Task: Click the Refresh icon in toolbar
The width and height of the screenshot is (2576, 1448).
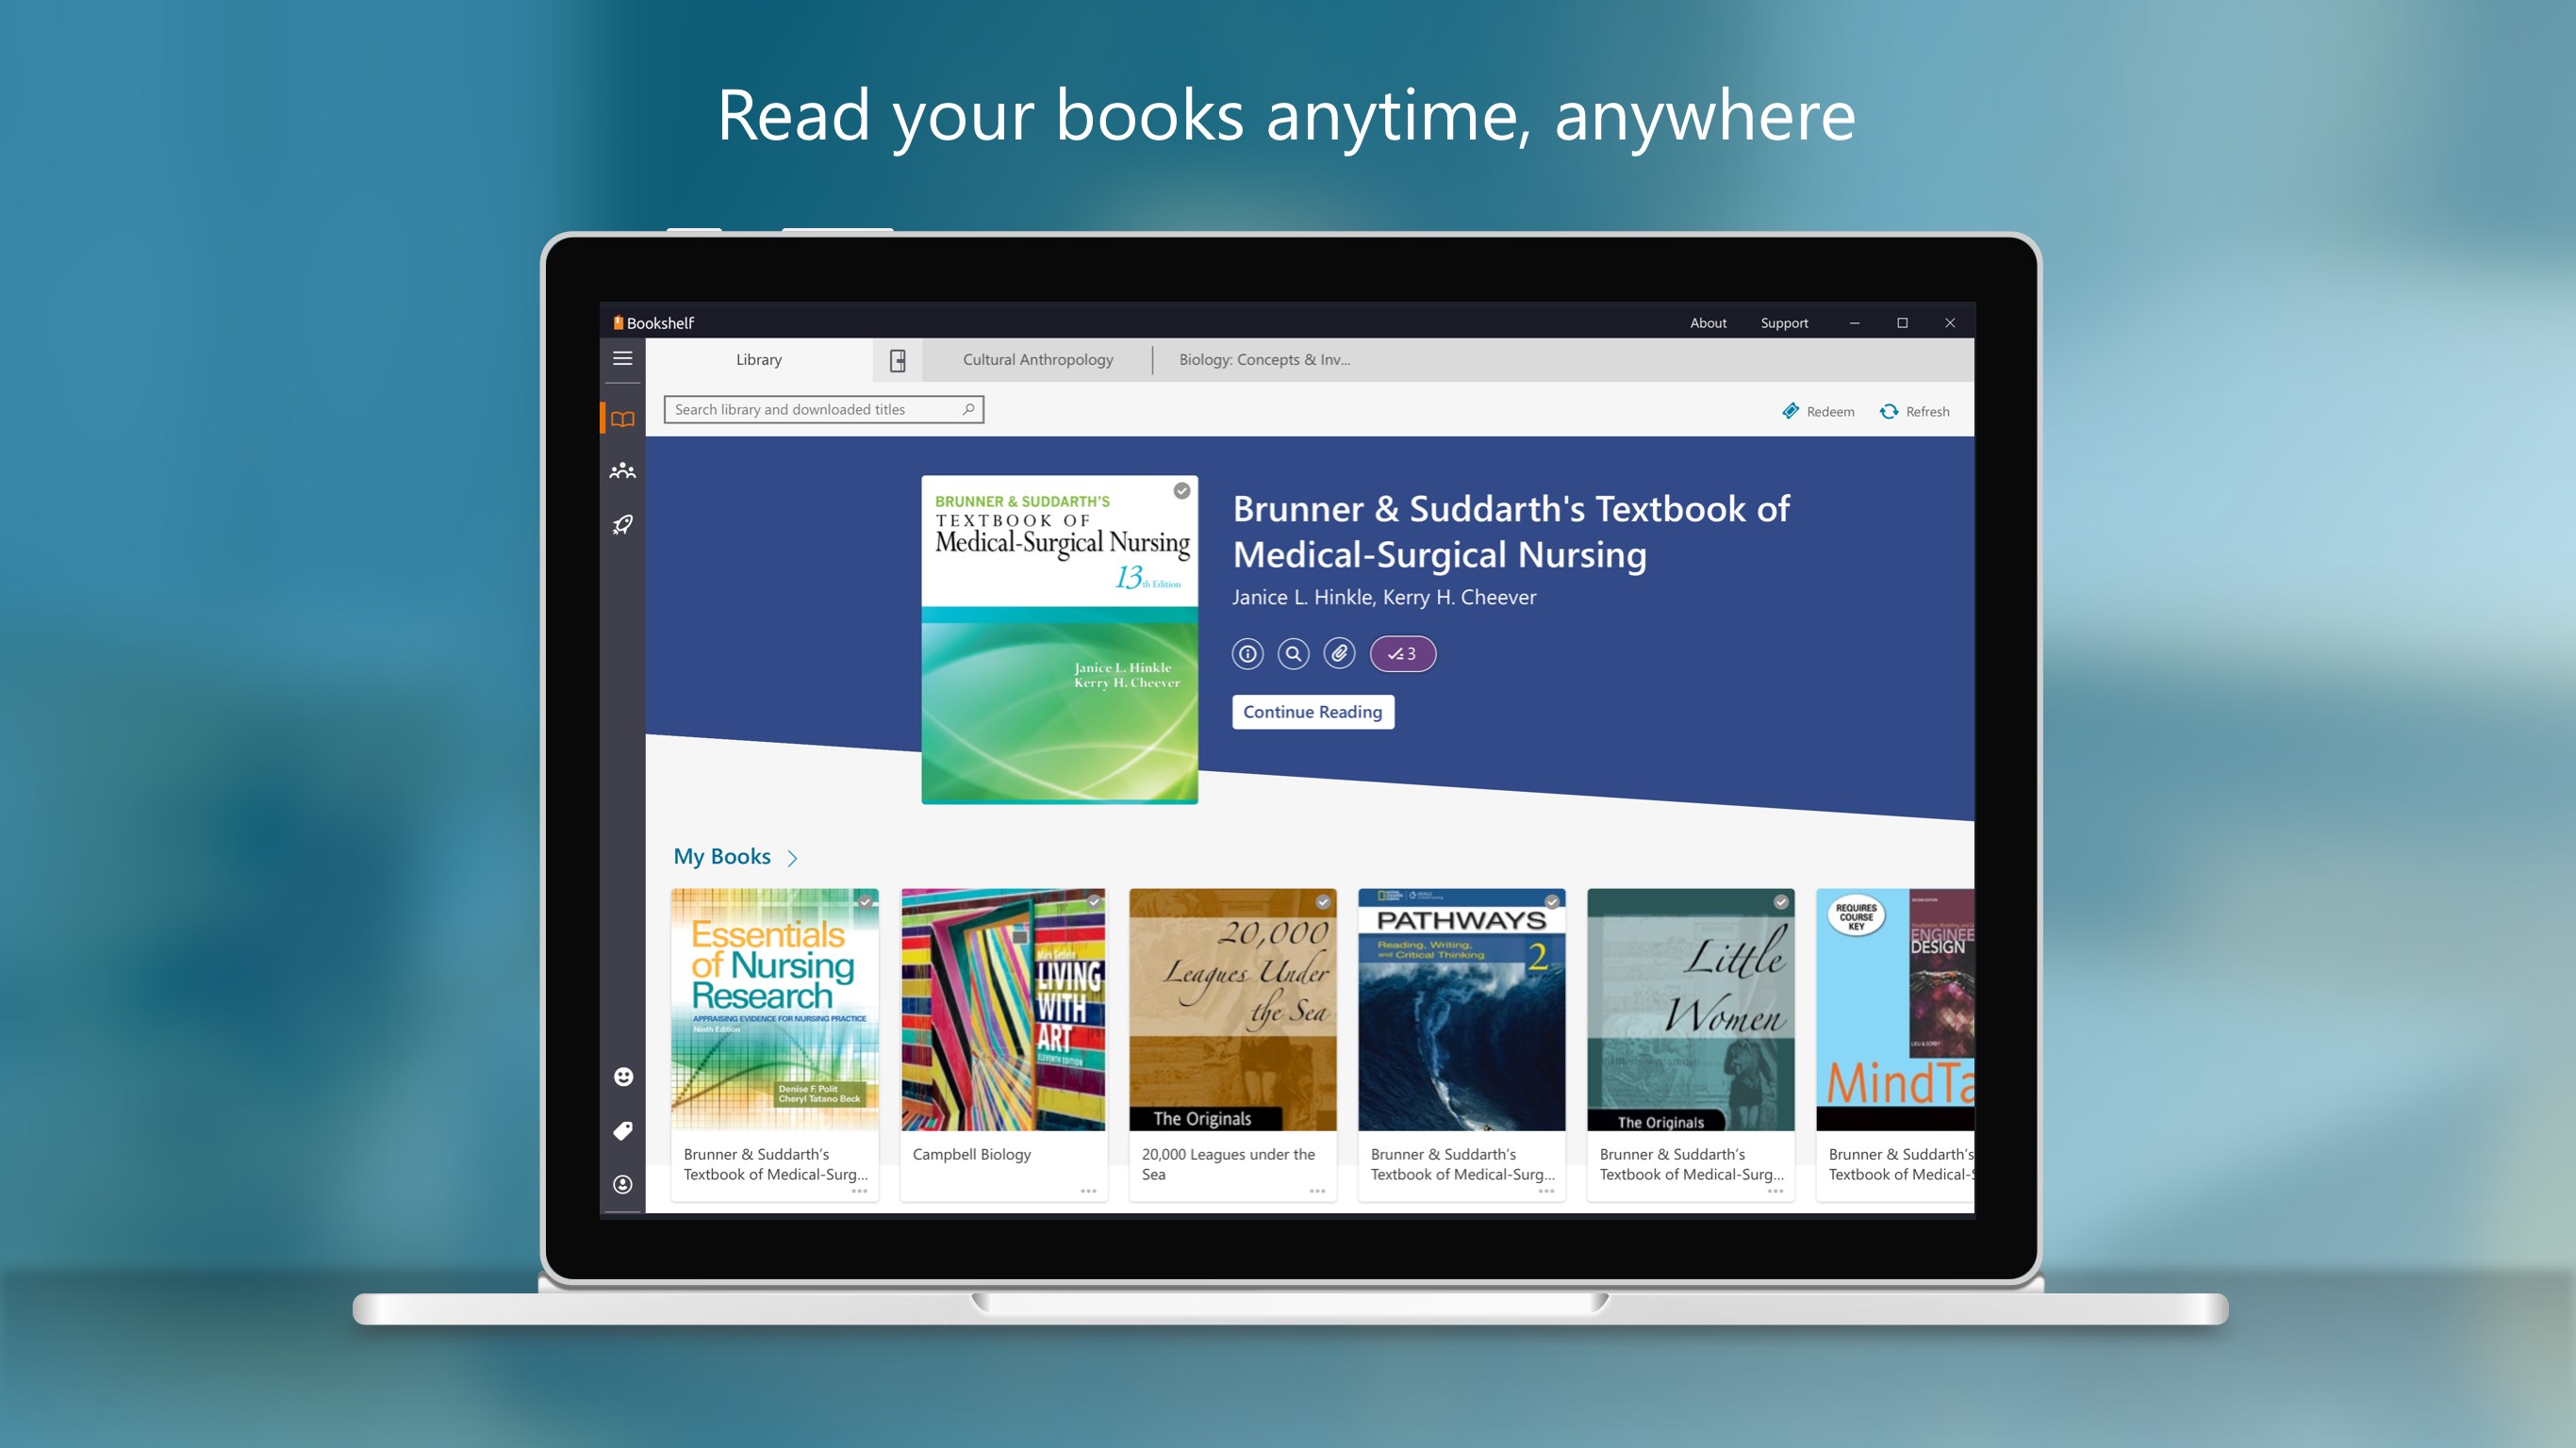Action: (1890, 410)
